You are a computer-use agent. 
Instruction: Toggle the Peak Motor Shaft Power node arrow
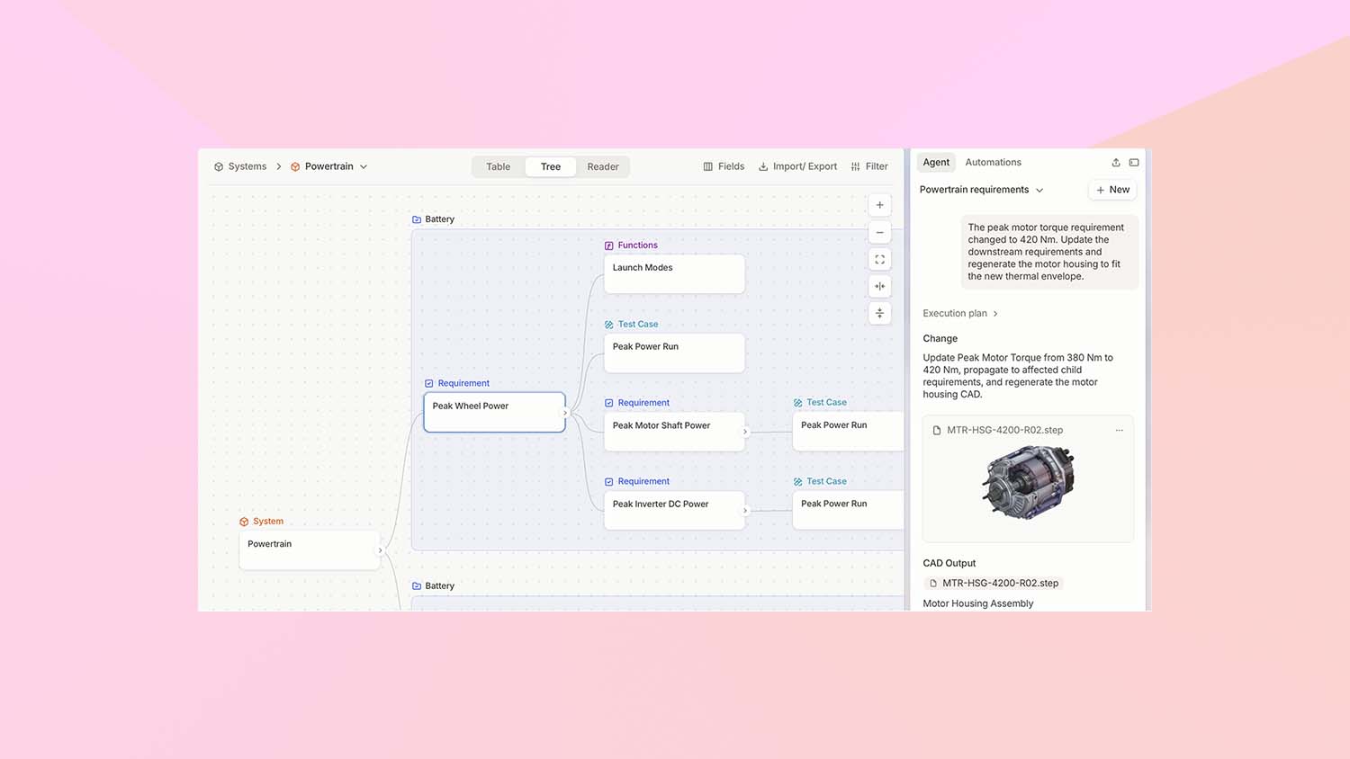click(x=745, y=432)
